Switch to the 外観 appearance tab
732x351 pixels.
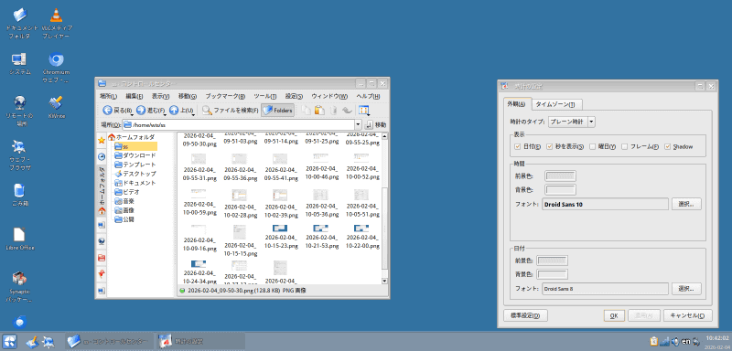(517, 104)
